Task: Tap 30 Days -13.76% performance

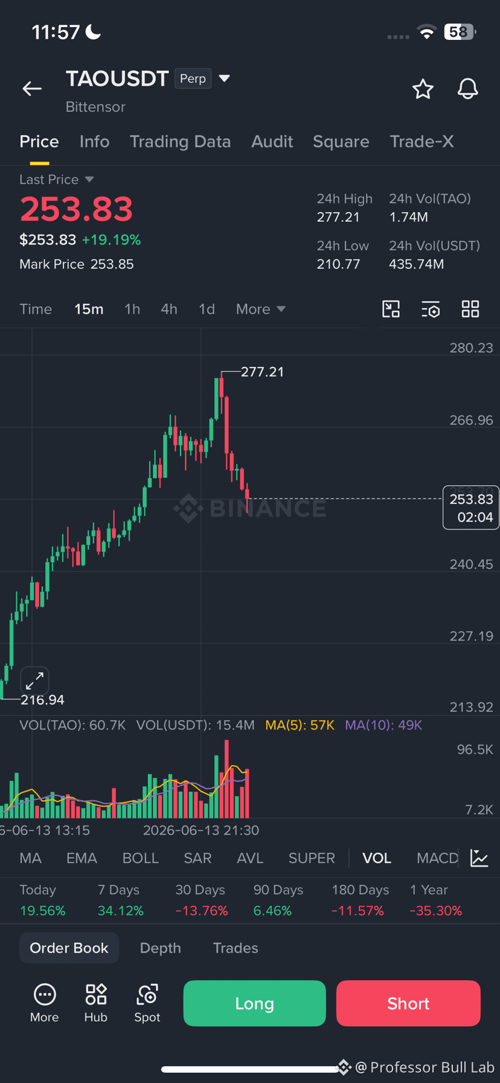Action: click(202, 900)
